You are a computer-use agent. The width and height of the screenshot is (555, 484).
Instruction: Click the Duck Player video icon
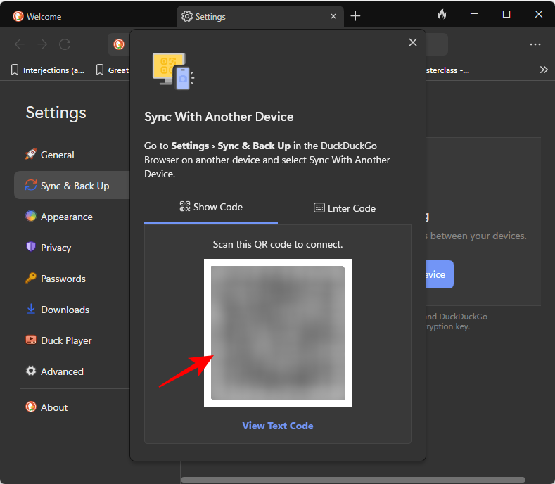(x=31, y=340)
